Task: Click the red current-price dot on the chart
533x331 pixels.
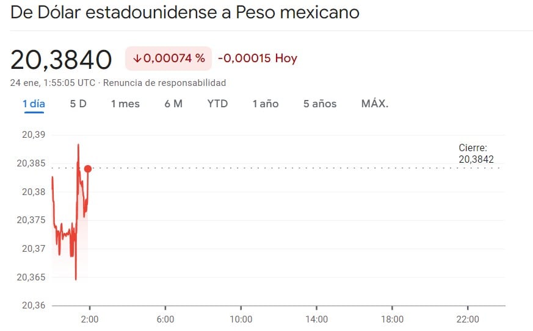Action: click(x=88, y=169)
